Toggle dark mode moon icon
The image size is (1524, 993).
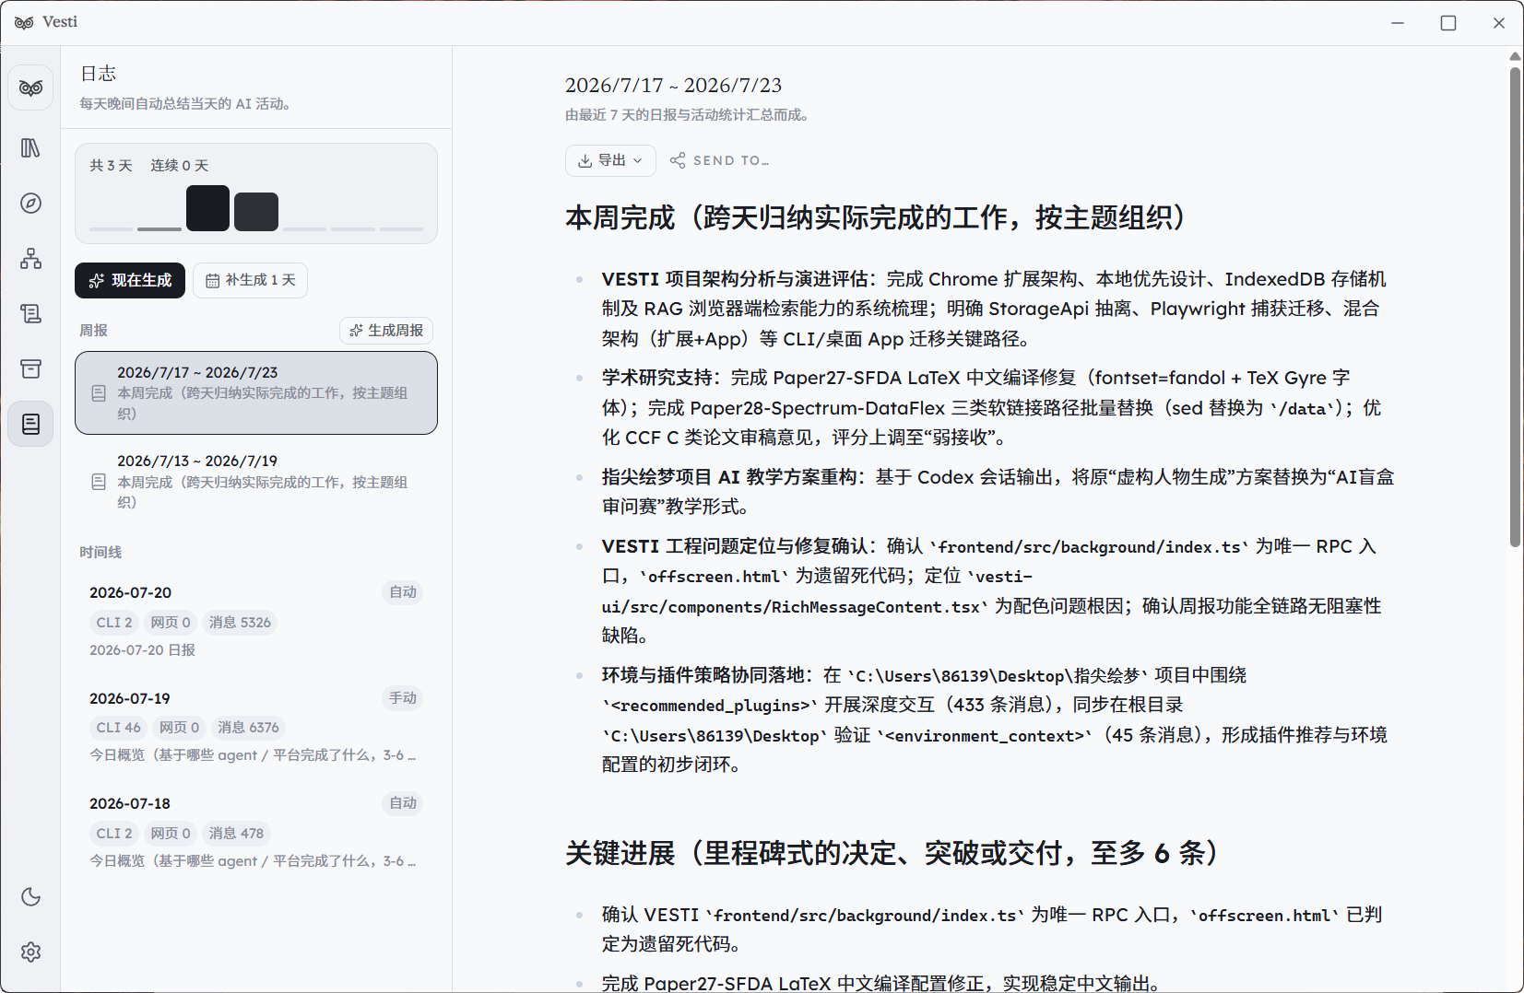[30, 896]
